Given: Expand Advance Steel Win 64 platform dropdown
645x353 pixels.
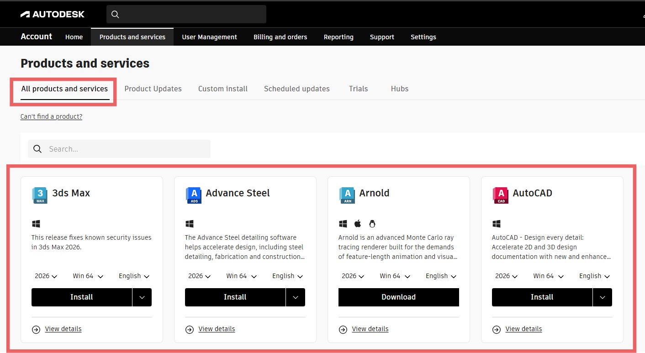Looking at the screenshot, I should [242, 276].
